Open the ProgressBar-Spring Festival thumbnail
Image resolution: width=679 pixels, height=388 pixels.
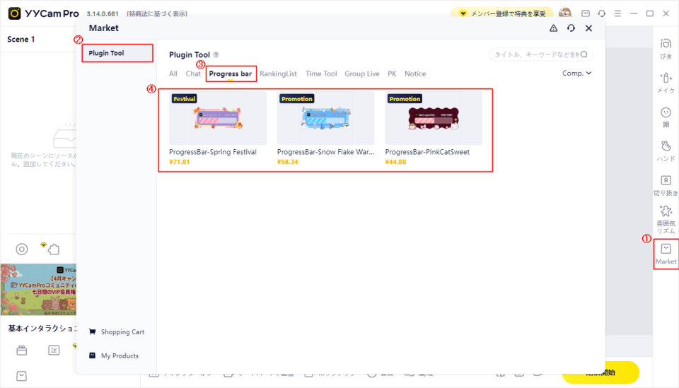[218, 118]
